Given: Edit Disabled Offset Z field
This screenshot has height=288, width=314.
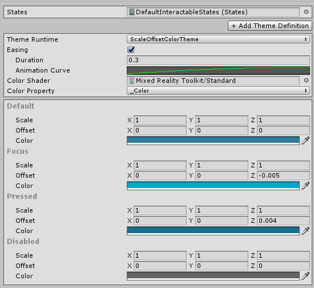Looking at the screenshot, I should pyautogui.click(x=283, y=266).
